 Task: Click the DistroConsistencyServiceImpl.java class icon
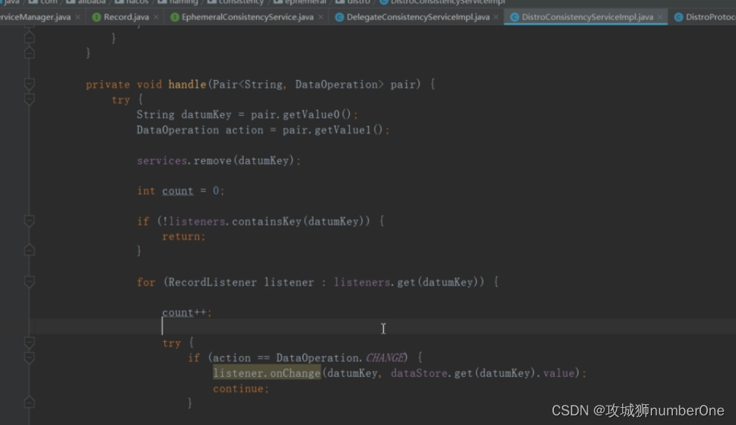(x=515, y=17)
